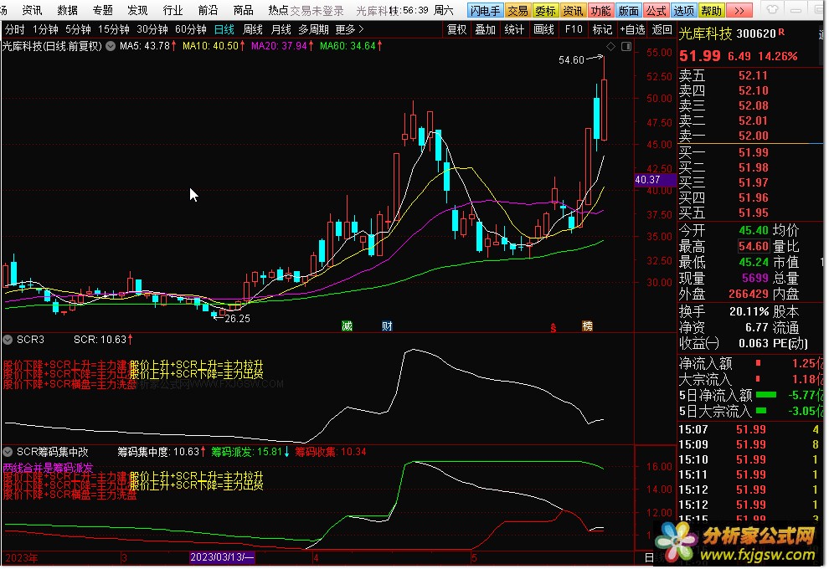Screen dimensions: 829x569
Task: Switch to the 月线 monthly tab
Action: coord(281,29)
